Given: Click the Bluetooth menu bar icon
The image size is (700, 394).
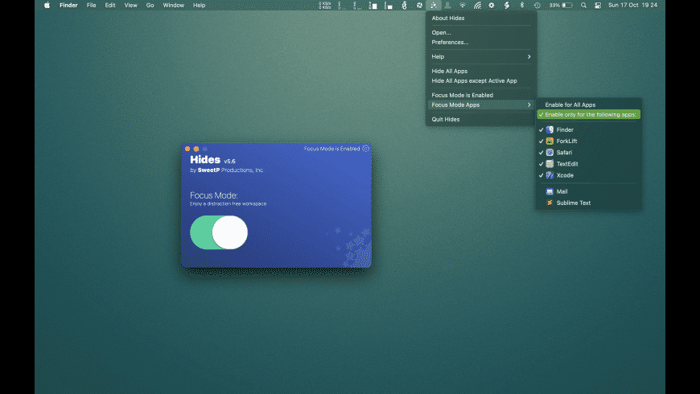Looking at the screenshot, I should pos(522,6).
